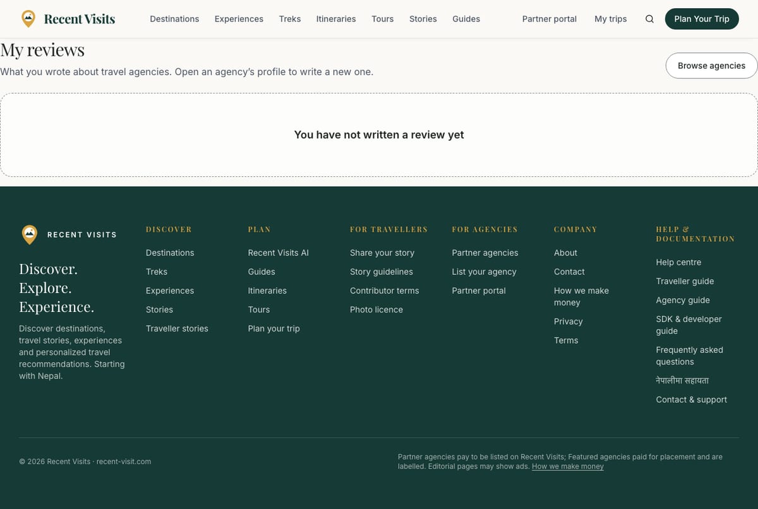
Task: Click the DISCOVER column heading
Action: (169, 229)
